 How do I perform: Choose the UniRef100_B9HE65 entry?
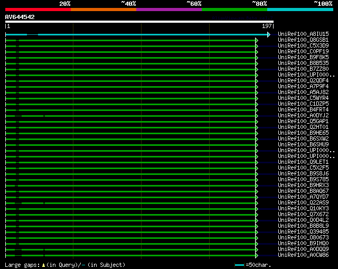click(x=303, y=133)
